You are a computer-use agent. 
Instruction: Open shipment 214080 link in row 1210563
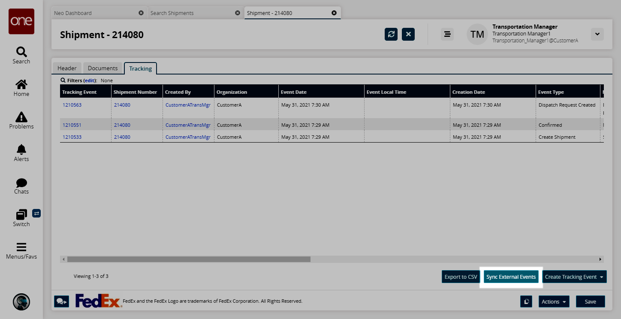pos(122,105)
